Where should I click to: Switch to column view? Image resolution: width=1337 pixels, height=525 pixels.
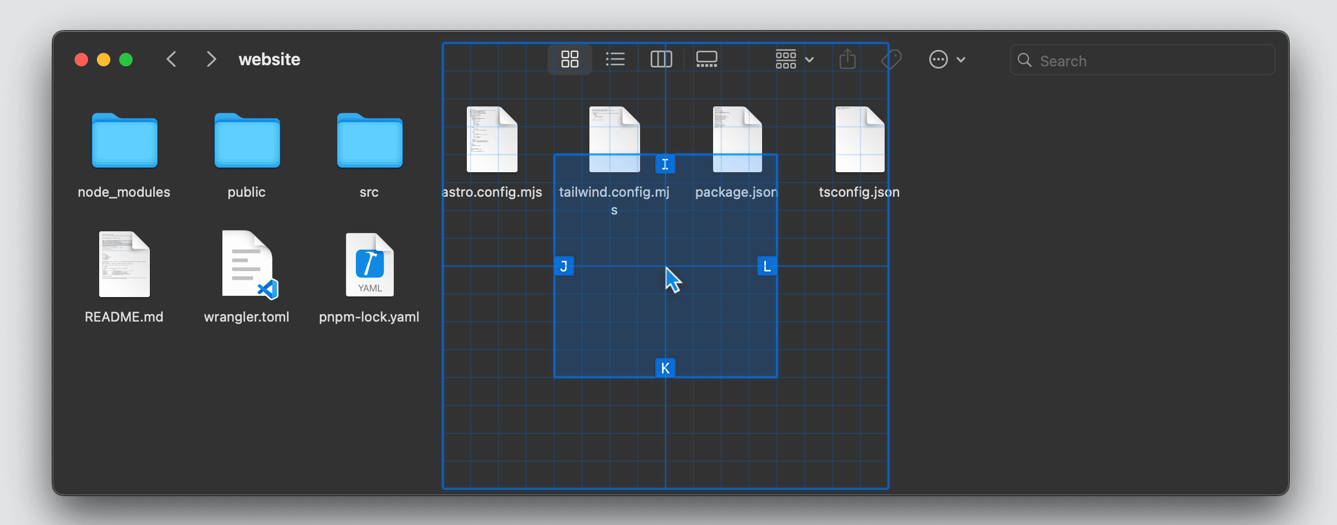coord(661,59)
